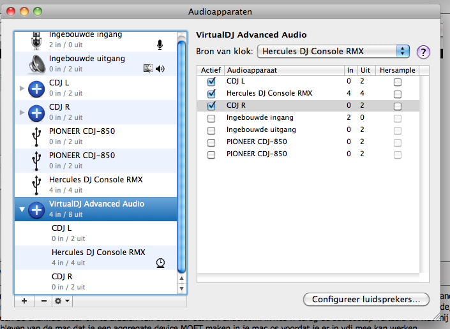Enable Hersample for CDJ R

[398, 106]
